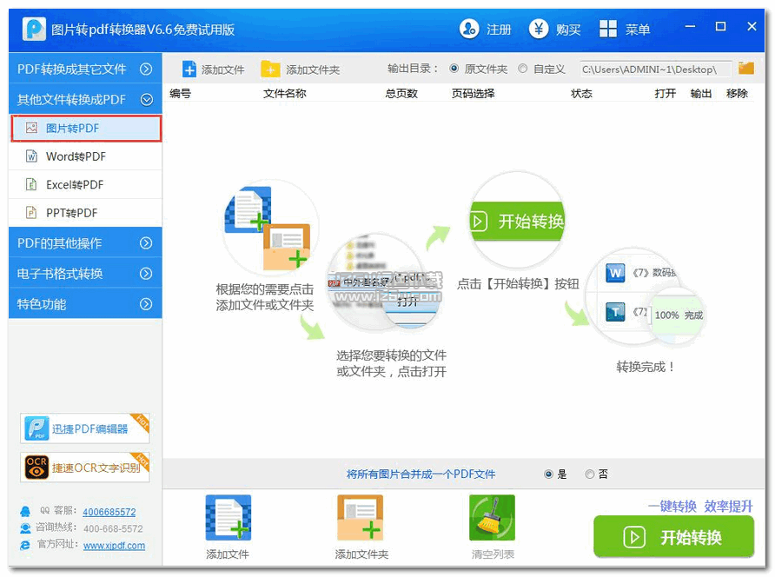The height and width of the screenshot is (577, 775).
Task: Click the 购买 purchase label
Action: click(x=568, y=30)
